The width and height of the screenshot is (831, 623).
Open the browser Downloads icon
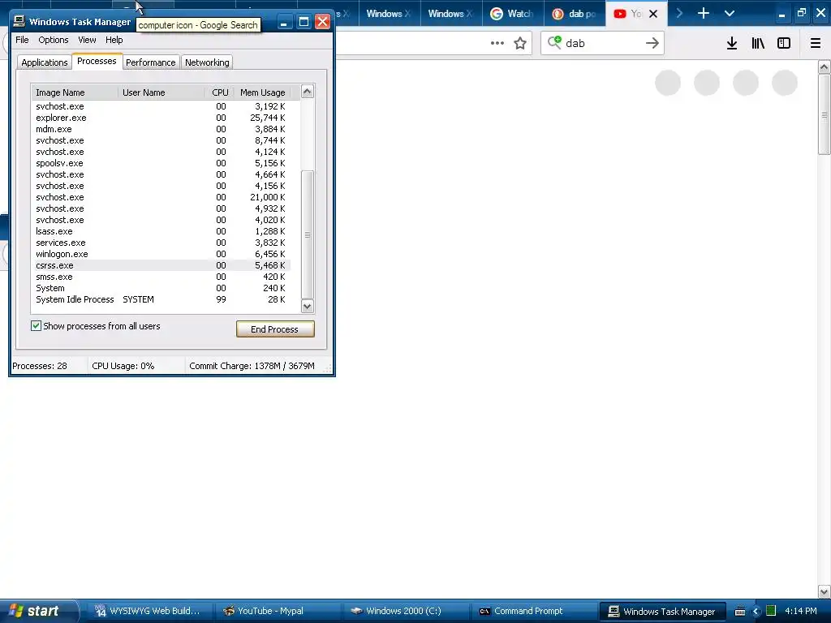[732, 43]
